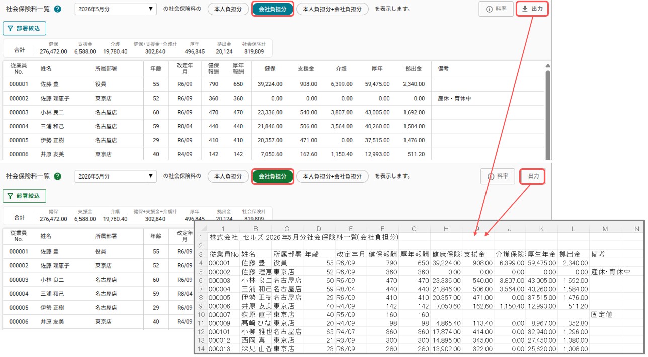Viewport: 648px width, 357px height.
Task: Click 従業員No. column header in teal panel
Action: coord(19,69)
